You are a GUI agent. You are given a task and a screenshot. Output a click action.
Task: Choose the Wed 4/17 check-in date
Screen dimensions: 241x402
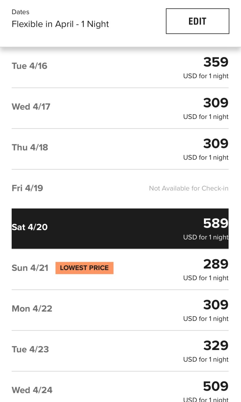point(31,107)
